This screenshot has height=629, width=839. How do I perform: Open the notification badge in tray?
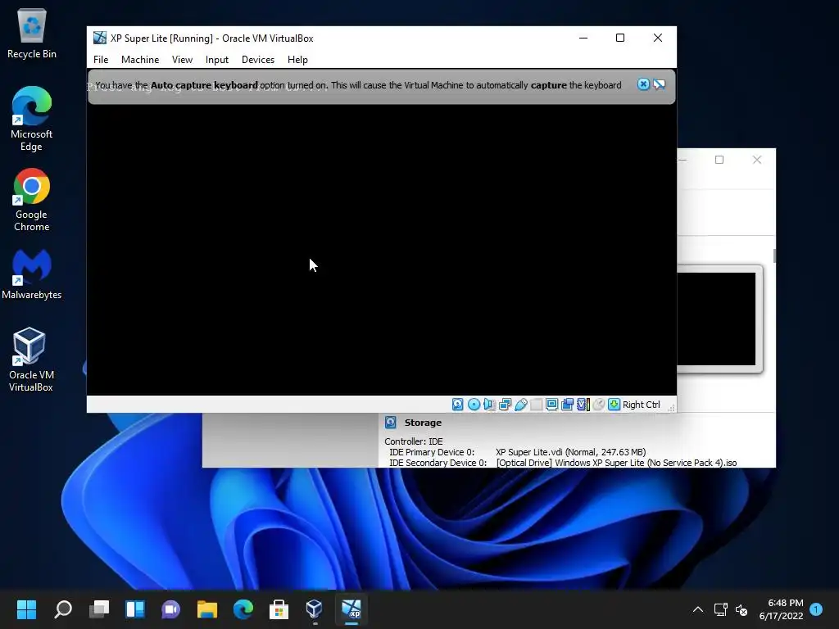[x=816, y=609]
